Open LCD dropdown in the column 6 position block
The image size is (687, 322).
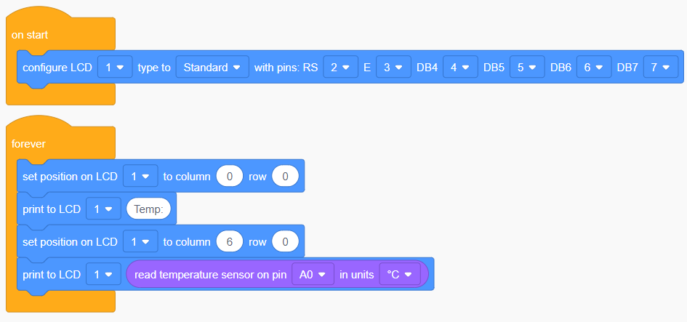point(140,242)
